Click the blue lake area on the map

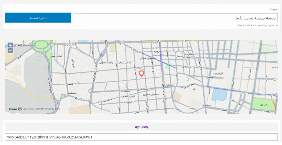point(219,95)
